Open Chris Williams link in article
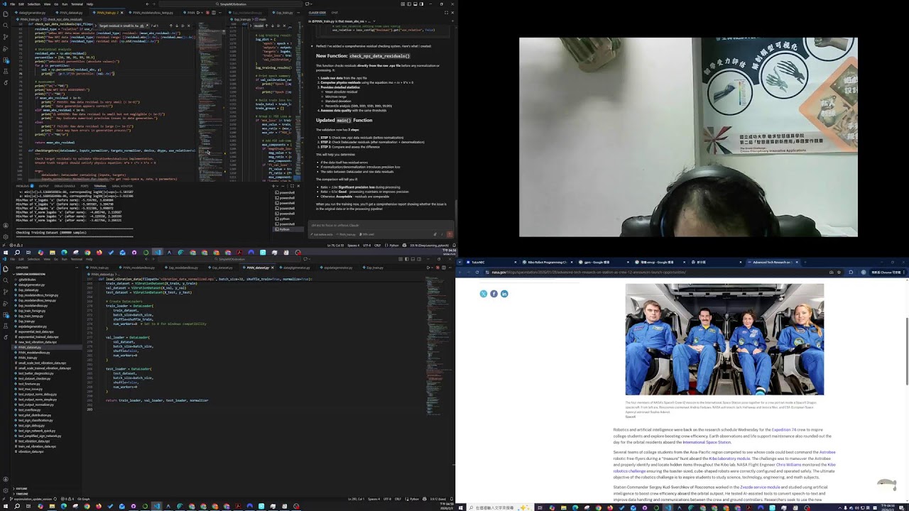This screenshot has height=511, width=909. click(788, 465)
